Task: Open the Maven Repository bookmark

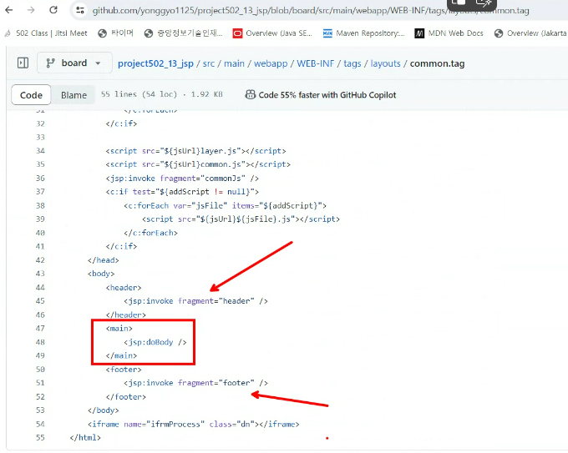Action: click(363, 33)
